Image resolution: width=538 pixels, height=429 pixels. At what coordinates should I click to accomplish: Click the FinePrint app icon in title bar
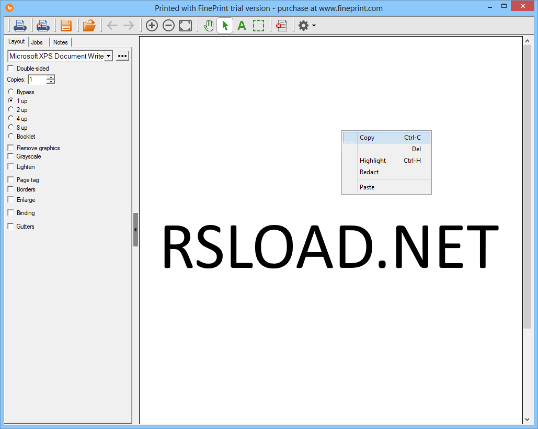(x=9, y=7)
